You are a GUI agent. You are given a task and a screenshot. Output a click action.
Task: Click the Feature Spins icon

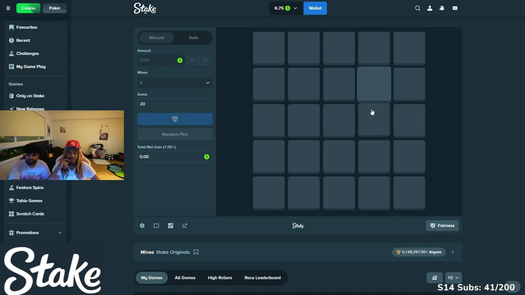click(11, 187)
